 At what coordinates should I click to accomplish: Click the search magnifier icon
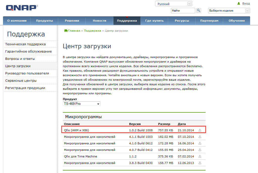point(198,11)
